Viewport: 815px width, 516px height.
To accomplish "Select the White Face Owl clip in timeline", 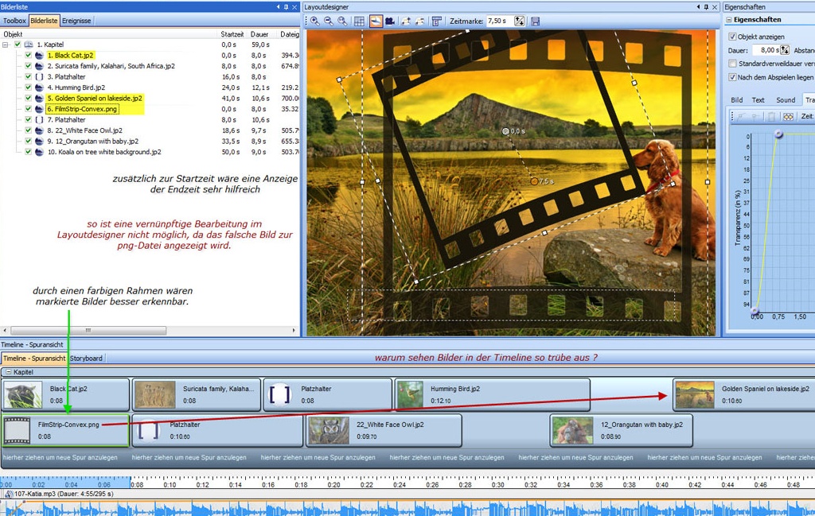I will [384, 430].
